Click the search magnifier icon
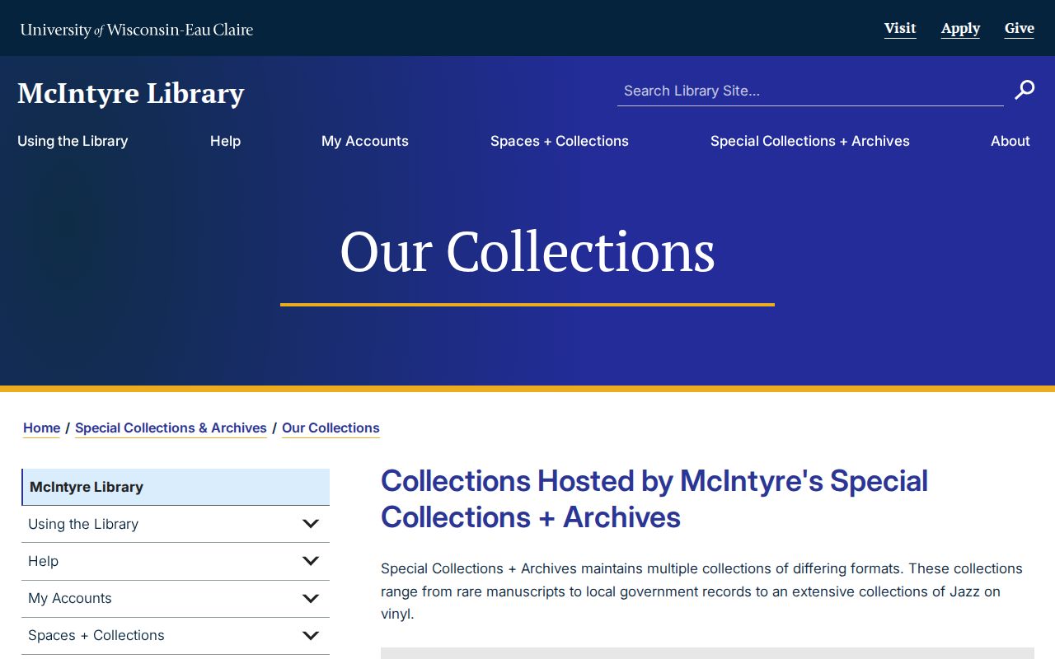 pyautogui.click(x=1025, y=90)
